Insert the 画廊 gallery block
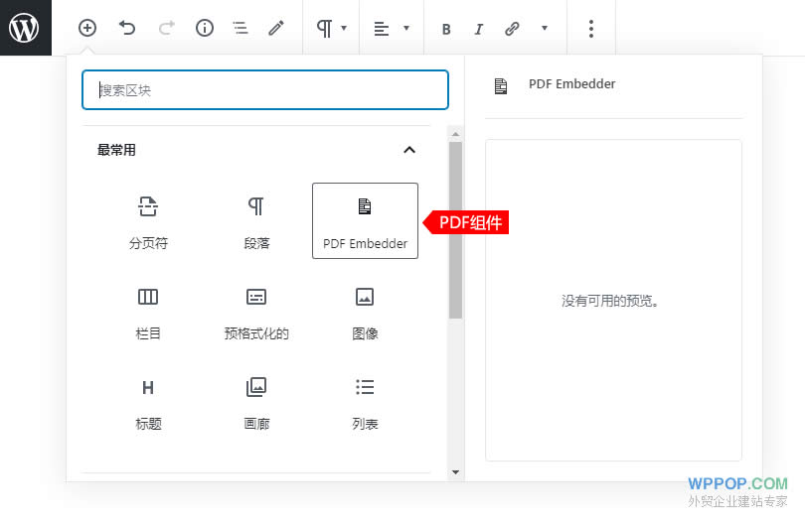 [x=256, y=403]
